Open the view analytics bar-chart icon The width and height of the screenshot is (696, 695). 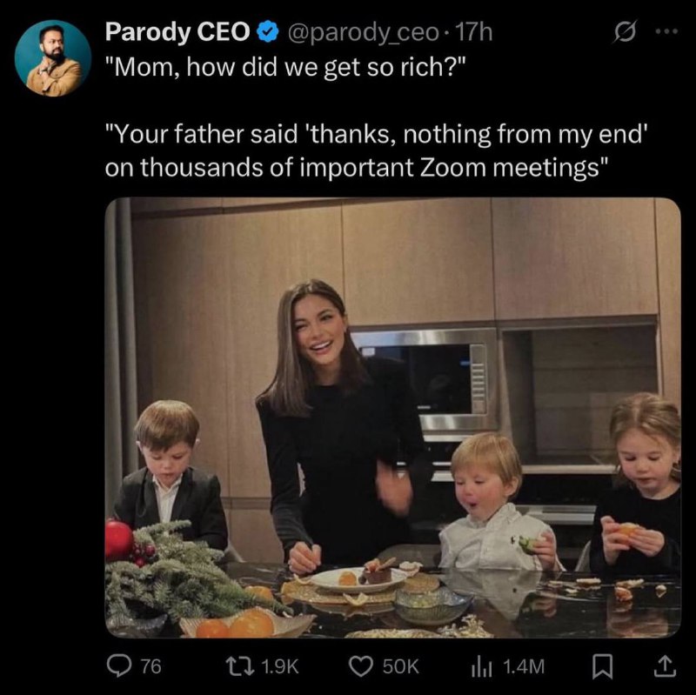(483, 666)
